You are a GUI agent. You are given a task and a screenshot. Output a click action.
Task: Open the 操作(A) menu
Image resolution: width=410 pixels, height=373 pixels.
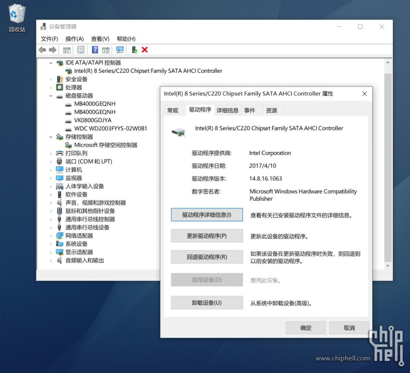click(74, 39)
